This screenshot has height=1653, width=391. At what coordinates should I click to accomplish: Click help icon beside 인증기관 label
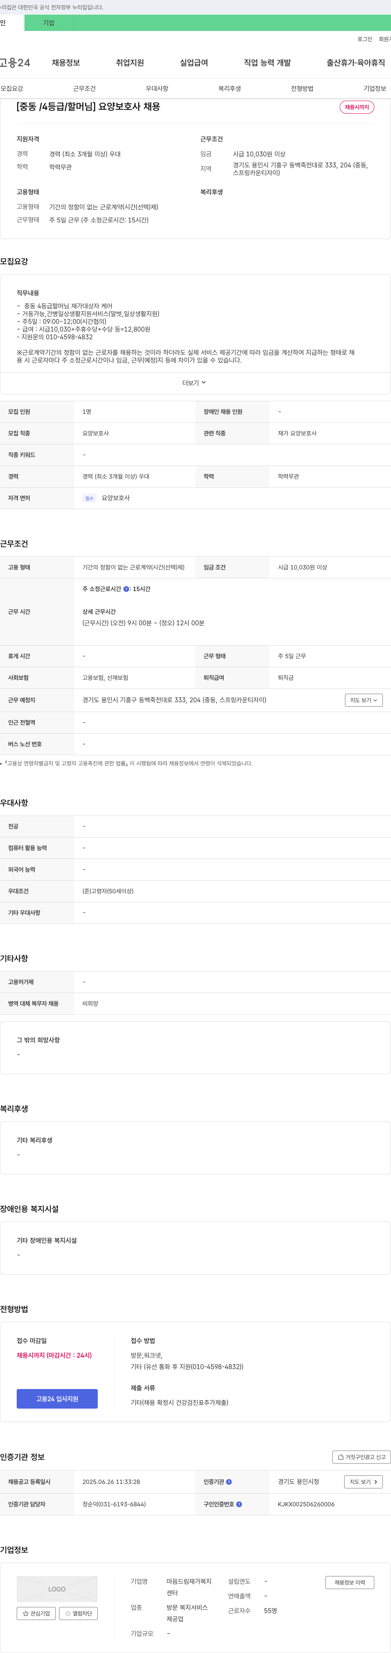pos(229,1482)
